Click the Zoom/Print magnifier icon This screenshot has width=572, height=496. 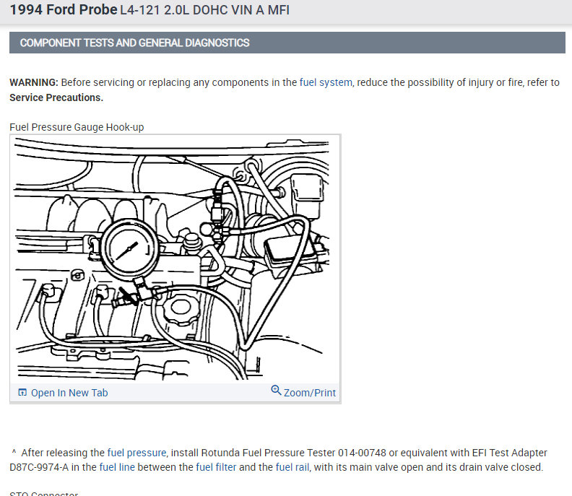pos(276,391)
